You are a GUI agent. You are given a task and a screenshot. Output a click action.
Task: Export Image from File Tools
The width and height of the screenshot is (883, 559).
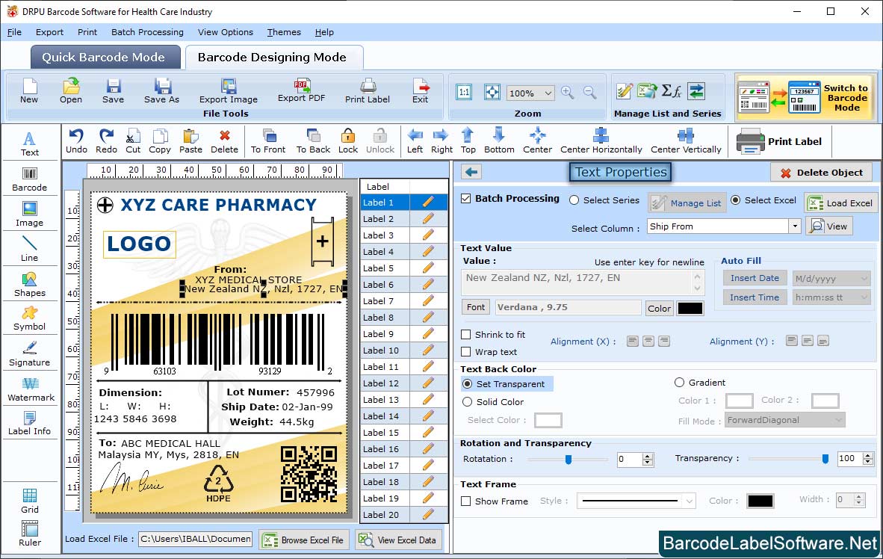[228, 90]
